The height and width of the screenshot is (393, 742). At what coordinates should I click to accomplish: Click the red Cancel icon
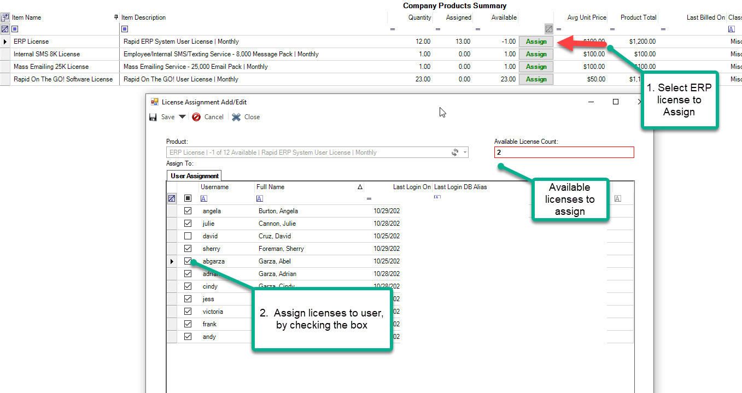click(196, 117)
